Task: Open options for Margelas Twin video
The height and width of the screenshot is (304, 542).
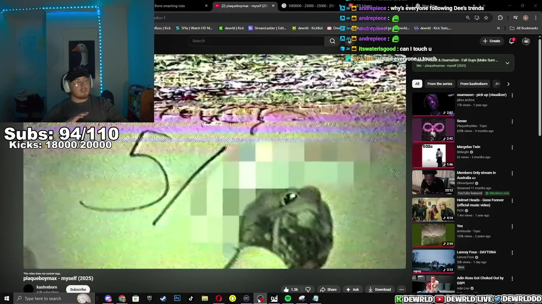Action: [512, 147]
